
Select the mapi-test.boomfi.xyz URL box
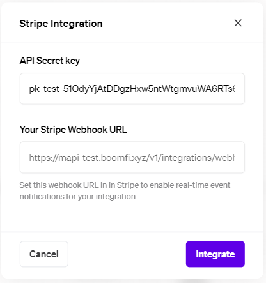pos(132,157)
